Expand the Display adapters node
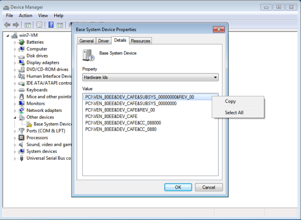 15,63
